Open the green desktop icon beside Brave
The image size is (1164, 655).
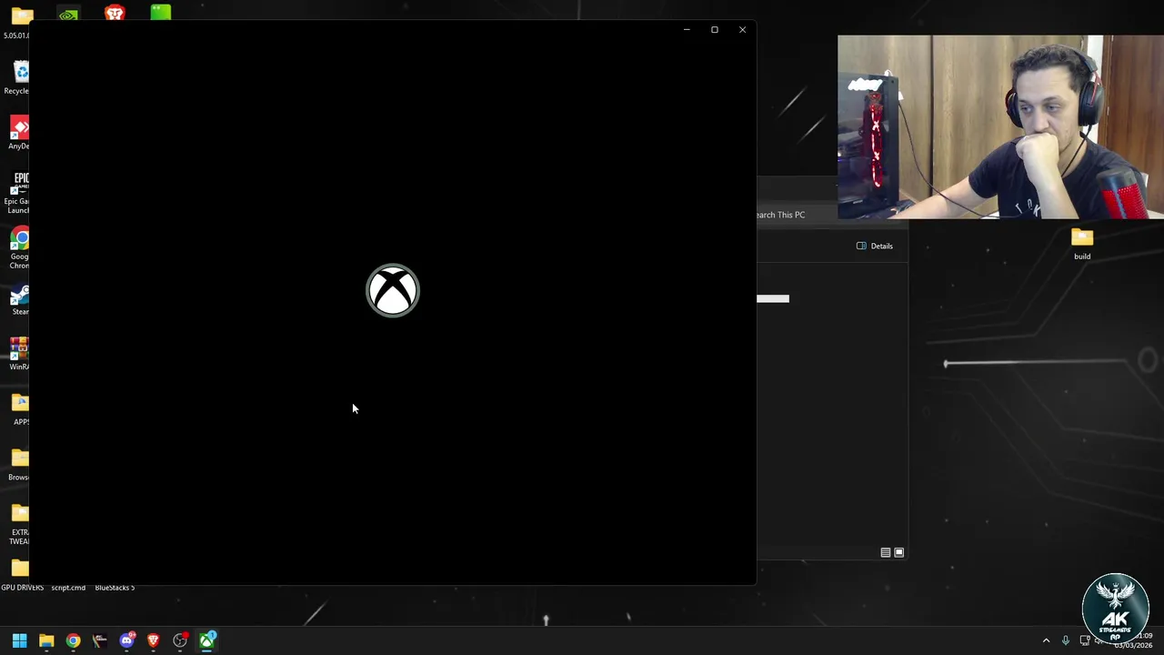[161, 12]
